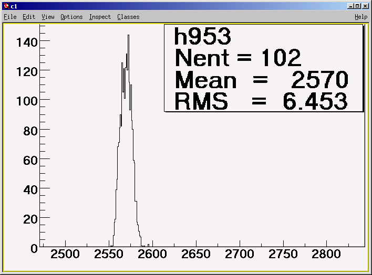This screenshot has width=372, height=275.
Task: Click the 'Nent = 102' statistics line
Action: [x=238, y=58]
